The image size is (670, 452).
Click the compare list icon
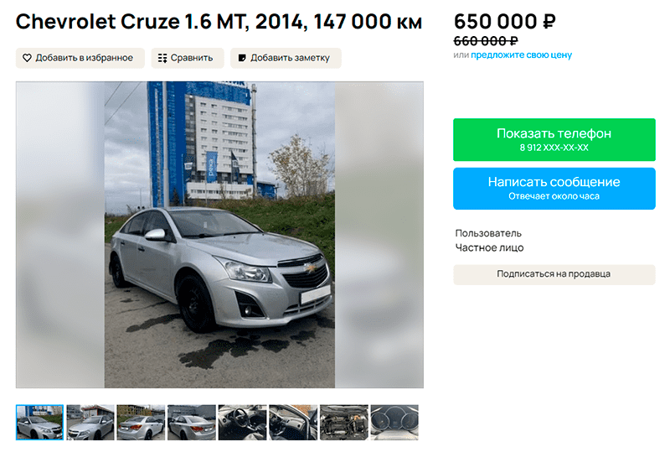[x=162, y=58]
